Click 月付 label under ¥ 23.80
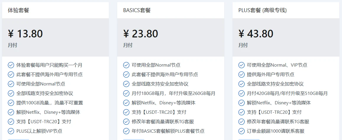Image resolution: width=342 pixels, height=140 pixels. click(128, 45)
